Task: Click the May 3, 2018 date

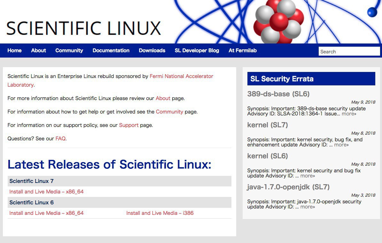Action: (x=363, y=195)
